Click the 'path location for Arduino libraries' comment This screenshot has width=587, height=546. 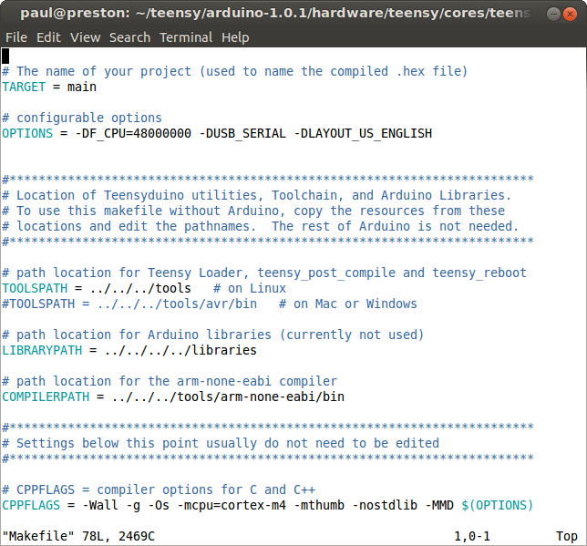pos(213,335)
